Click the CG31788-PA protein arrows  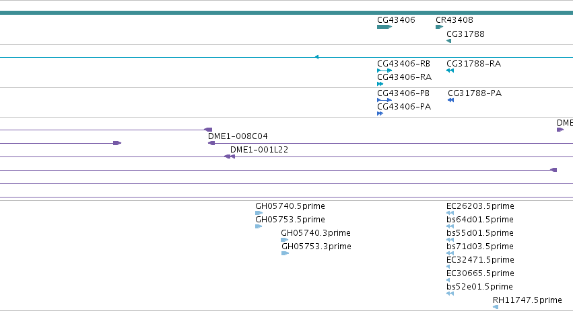pos(451,100)
